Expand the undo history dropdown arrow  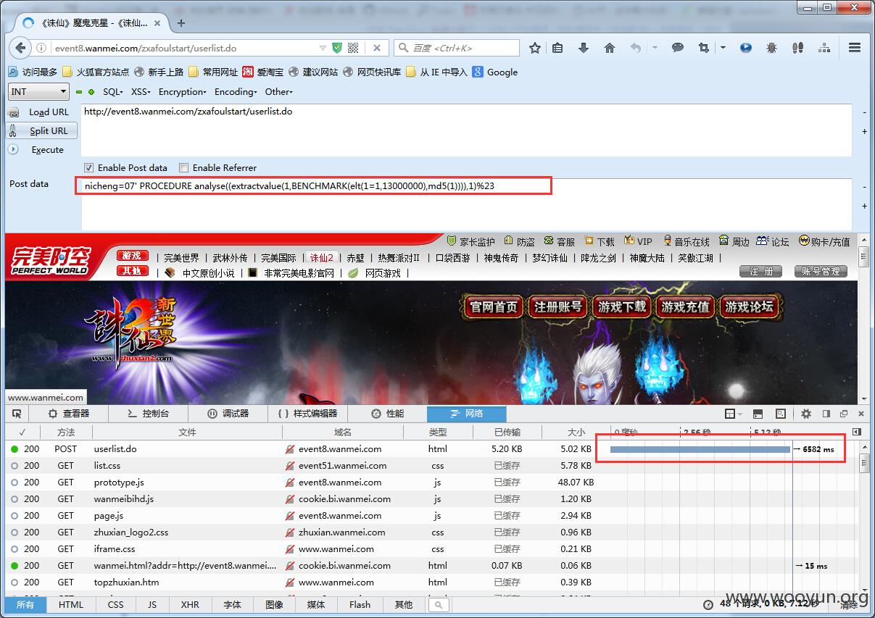pos(655,48)
